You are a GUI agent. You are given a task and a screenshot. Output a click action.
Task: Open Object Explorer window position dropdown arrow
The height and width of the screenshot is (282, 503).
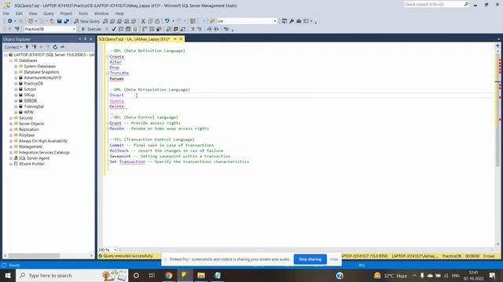pos(80,39)
